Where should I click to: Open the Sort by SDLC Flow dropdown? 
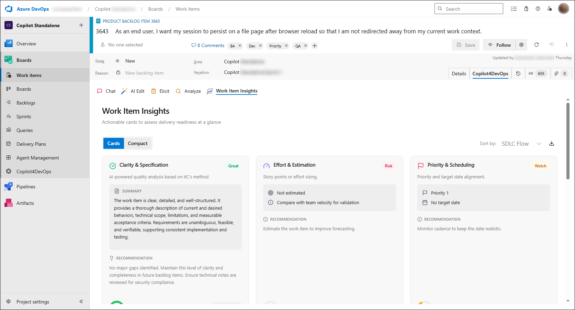tap(521, 144)
